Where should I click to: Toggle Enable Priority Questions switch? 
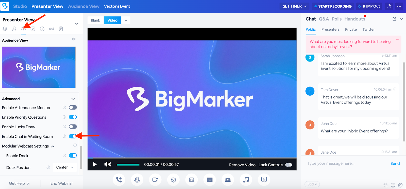(73, 117)
